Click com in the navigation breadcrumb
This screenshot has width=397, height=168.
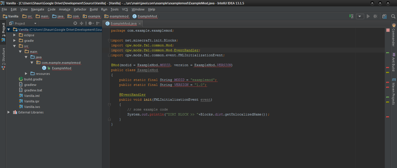(73, 16)
